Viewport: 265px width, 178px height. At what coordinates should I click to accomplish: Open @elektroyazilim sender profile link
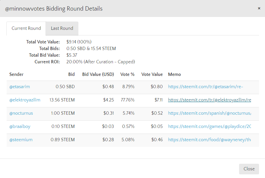click(25, 100)
